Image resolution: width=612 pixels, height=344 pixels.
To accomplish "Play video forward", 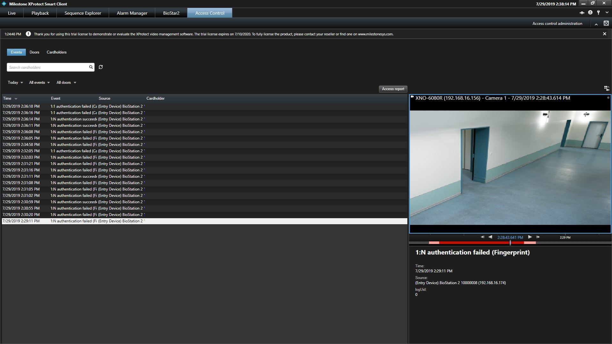I will click(x=530, y=237).
